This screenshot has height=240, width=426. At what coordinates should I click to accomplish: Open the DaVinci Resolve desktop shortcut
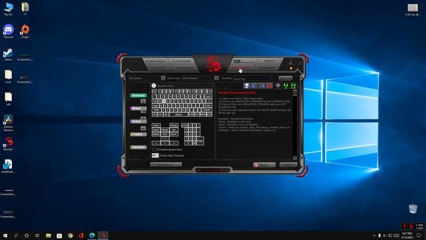point(8,122)
